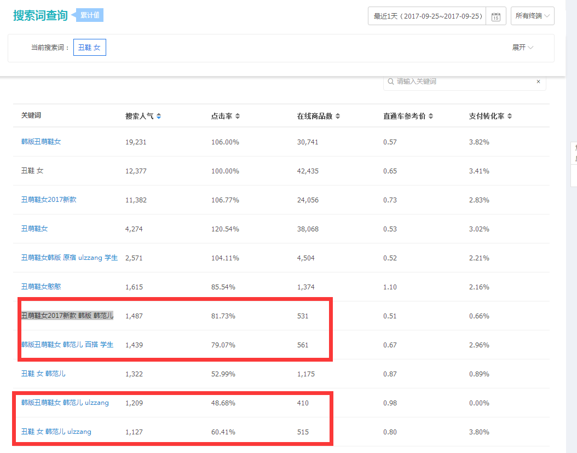This screenshot has height=453, width=577.
Task: Open keyword 丑鞋 女 韩范儿 ulzzang
Action: pyautogui.click(x=56, y=432)
